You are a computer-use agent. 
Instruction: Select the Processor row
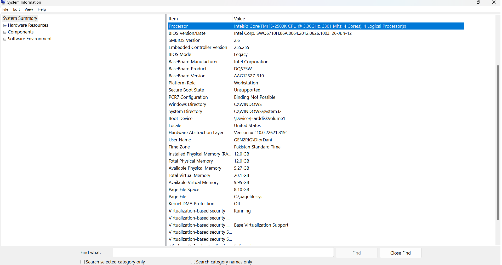point(316,26)
